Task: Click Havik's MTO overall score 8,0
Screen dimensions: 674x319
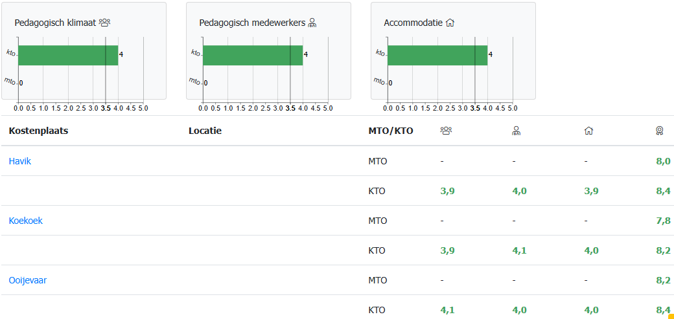Action: (x=663, y=161)
